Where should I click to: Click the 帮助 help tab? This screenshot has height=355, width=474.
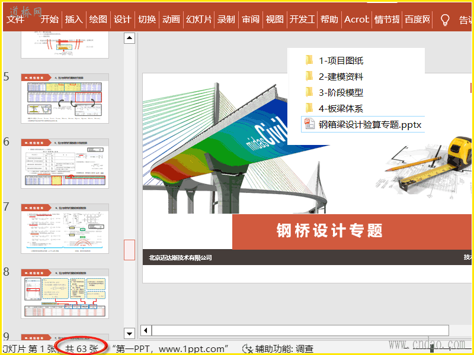pos(329,20)
